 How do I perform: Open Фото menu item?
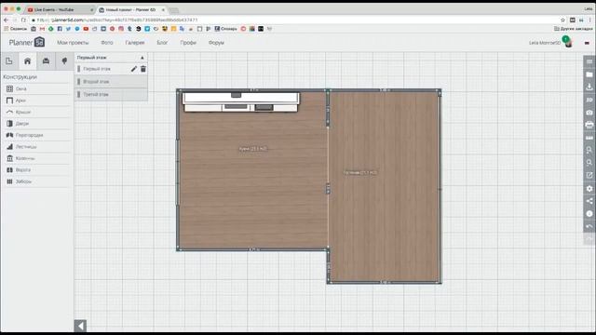(x=107, y=43)
